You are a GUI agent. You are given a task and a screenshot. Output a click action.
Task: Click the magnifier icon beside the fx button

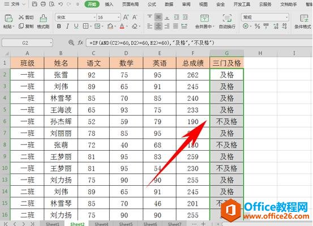71,42
